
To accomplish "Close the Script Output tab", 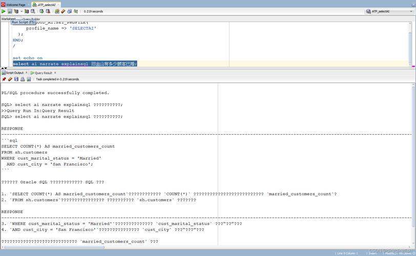I will (27, 73).
